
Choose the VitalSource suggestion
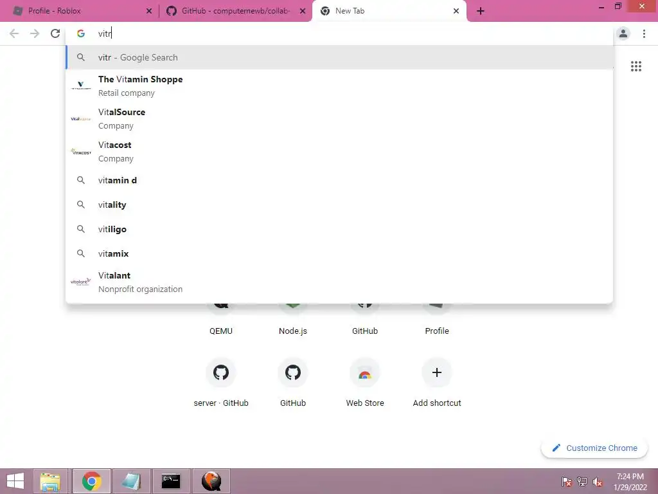(339, 119)
